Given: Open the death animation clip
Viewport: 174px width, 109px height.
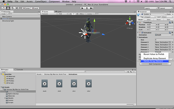Looking at the screenshot, I should pyautogui.click(x=45, y=83).
